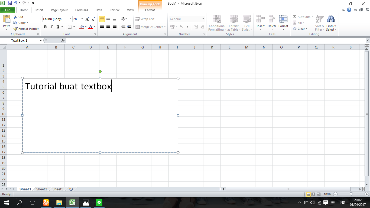Click the Insert Worksheet button

[71, 189]
